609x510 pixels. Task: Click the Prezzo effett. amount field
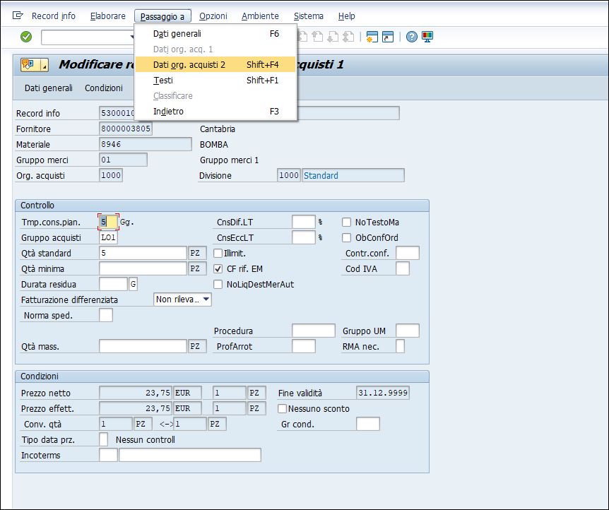135,408
